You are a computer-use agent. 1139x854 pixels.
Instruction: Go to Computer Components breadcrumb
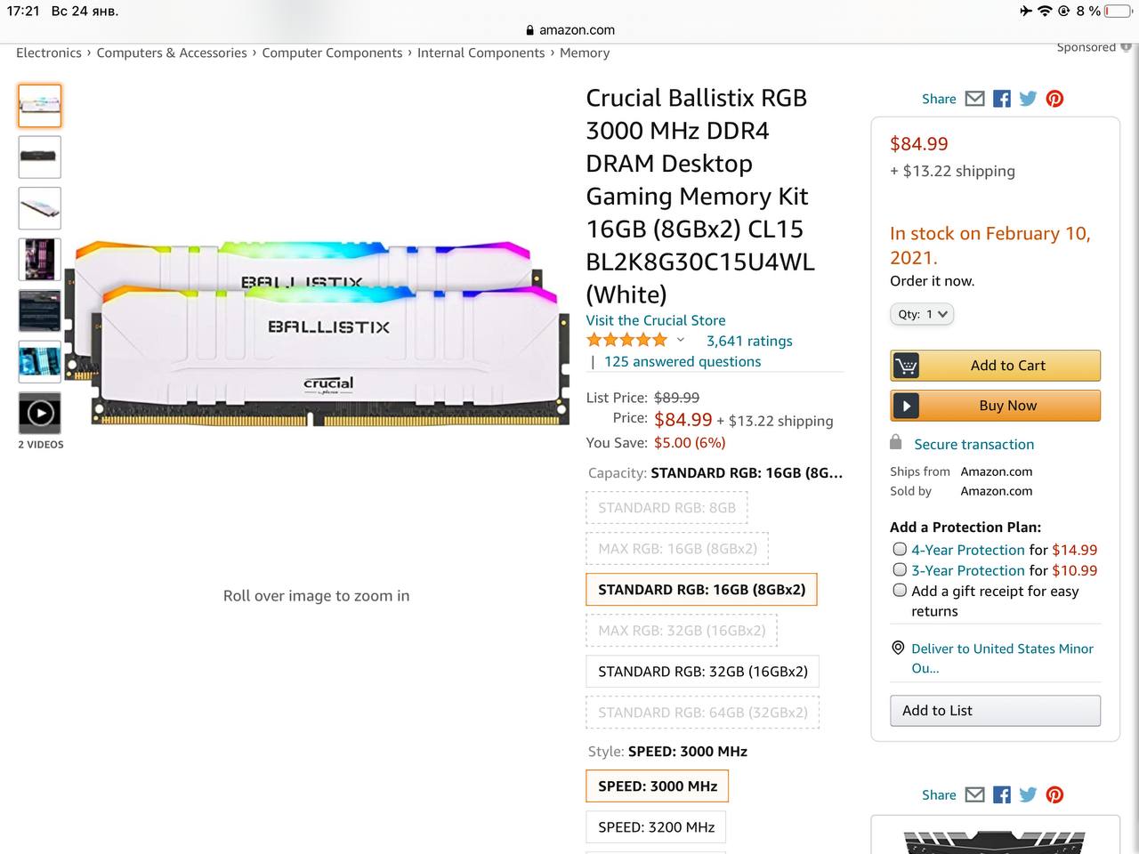click(x=332, y=52)
